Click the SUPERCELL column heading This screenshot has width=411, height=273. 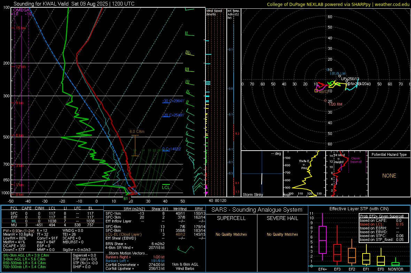click(231, 218)
